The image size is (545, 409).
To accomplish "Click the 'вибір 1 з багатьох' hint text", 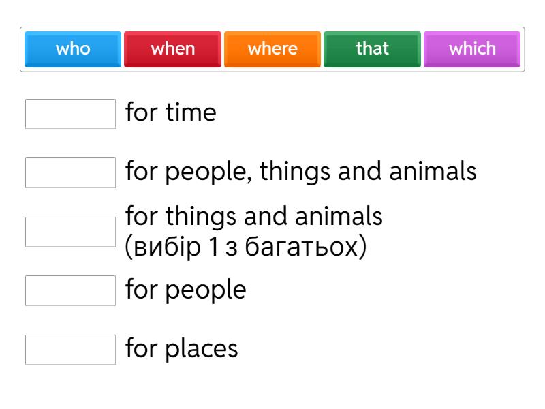I will [x=246, y=247].
